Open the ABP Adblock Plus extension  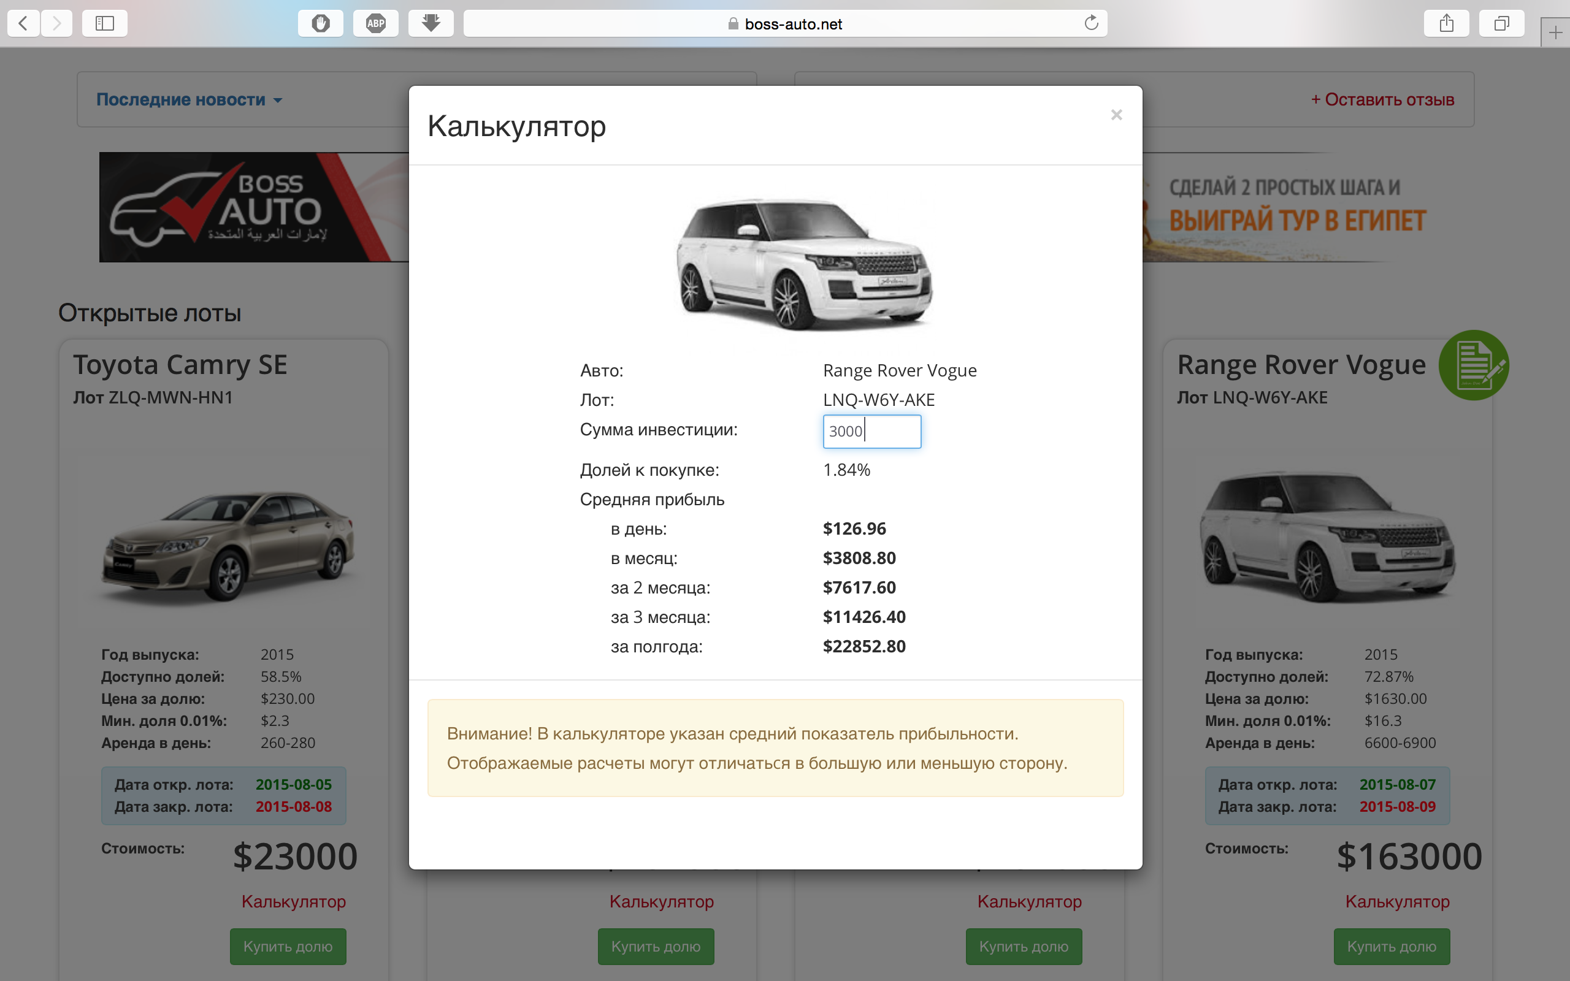(x=375, y=24)
